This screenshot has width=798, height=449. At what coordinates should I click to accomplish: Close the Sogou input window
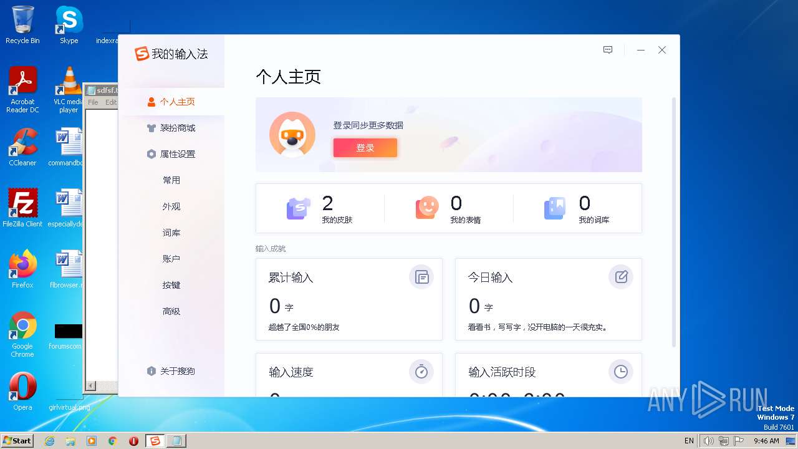[x=662, y=50]
